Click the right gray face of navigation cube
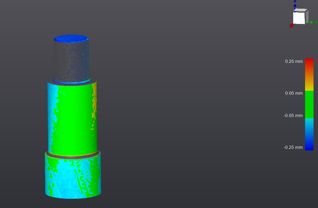 point(307,17)
